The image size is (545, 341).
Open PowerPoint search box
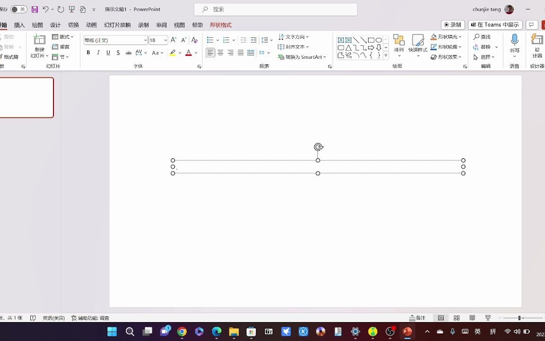[x=275, y=9]
